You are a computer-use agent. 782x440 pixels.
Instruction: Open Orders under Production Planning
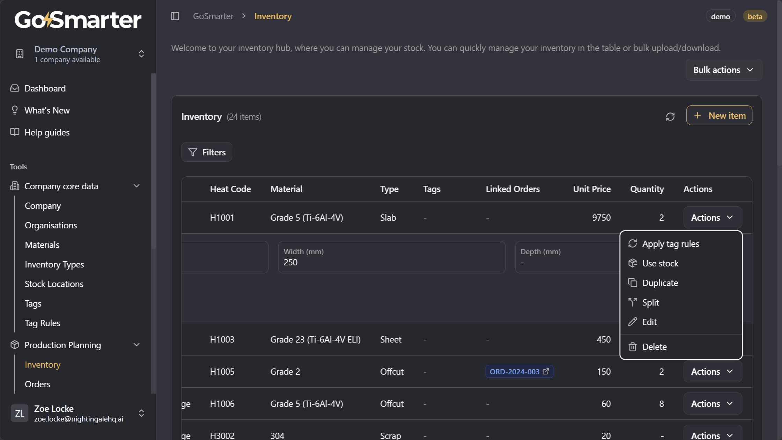click(x=37, y=384)
